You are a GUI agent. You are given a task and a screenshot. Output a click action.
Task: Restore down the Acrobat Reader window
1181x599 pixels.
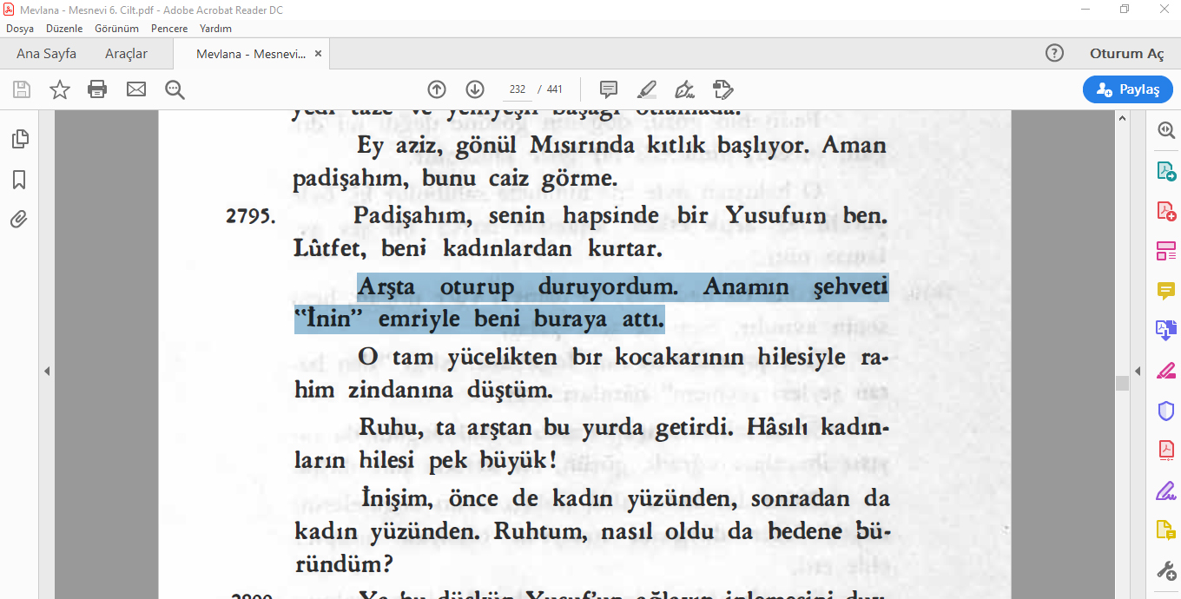click(1125, 9)
